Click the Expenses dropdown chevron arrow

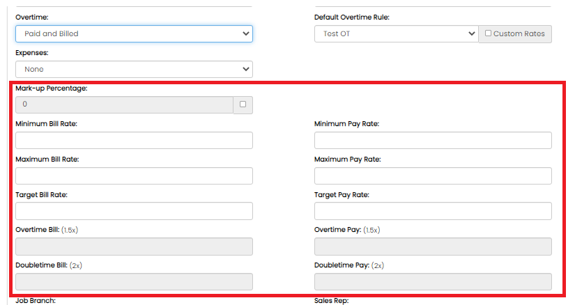tap(246, 69)
